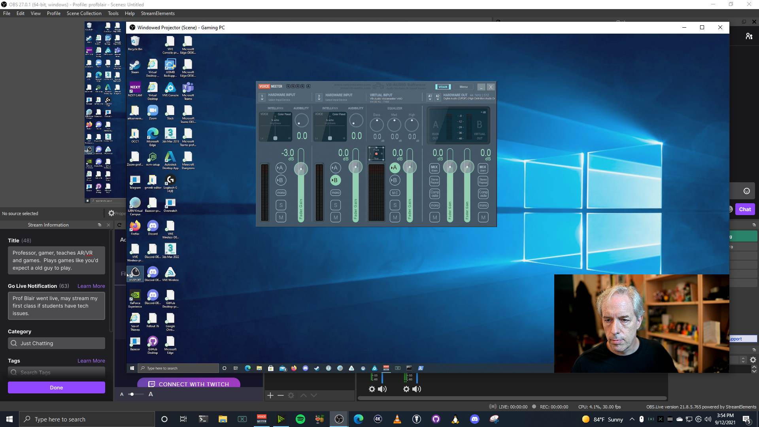Click Learn More beside Go Live Notification
The height and width of the screenshot is (427, 759).
91,286
